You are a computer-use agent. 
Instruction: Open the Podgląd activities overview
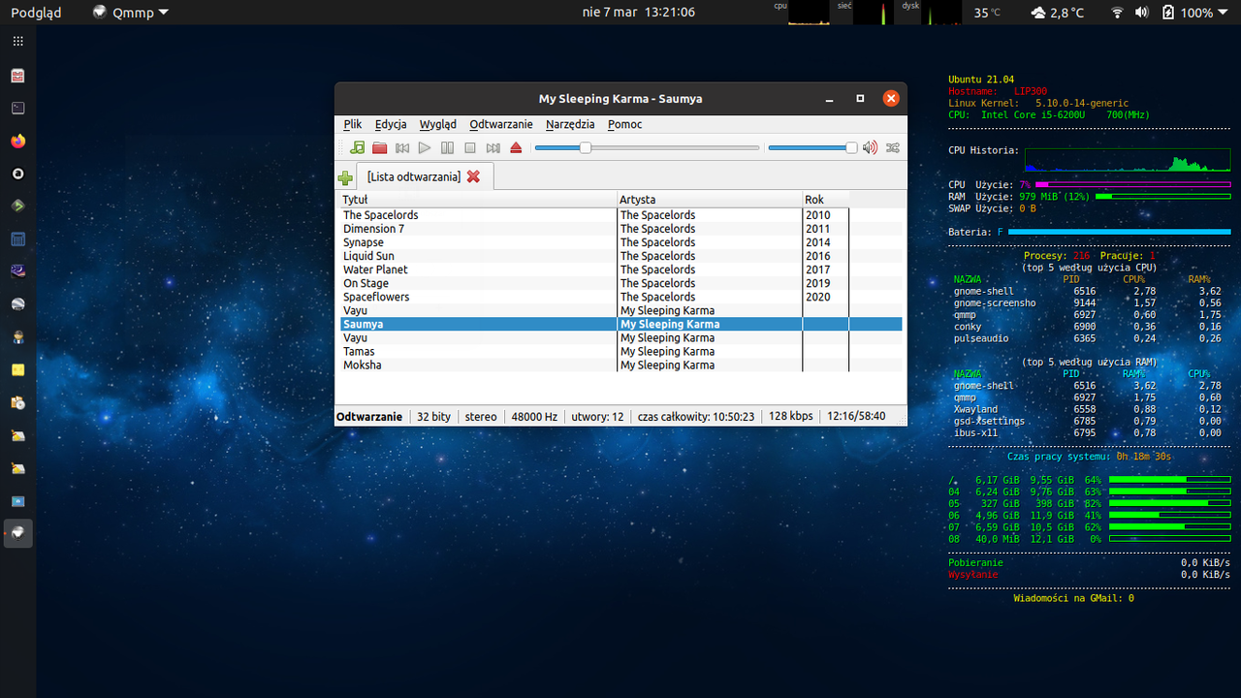[x=36, y=13]
